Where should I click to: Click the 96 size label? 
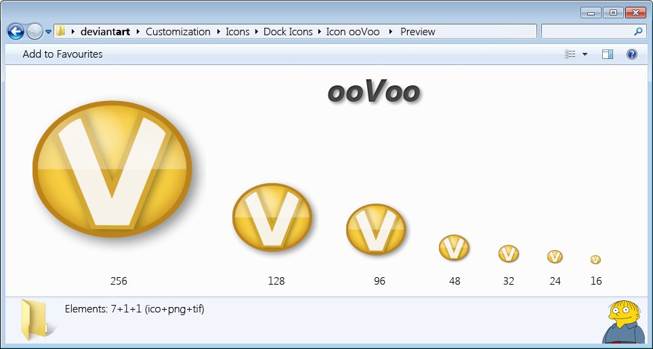click(379, 281)
